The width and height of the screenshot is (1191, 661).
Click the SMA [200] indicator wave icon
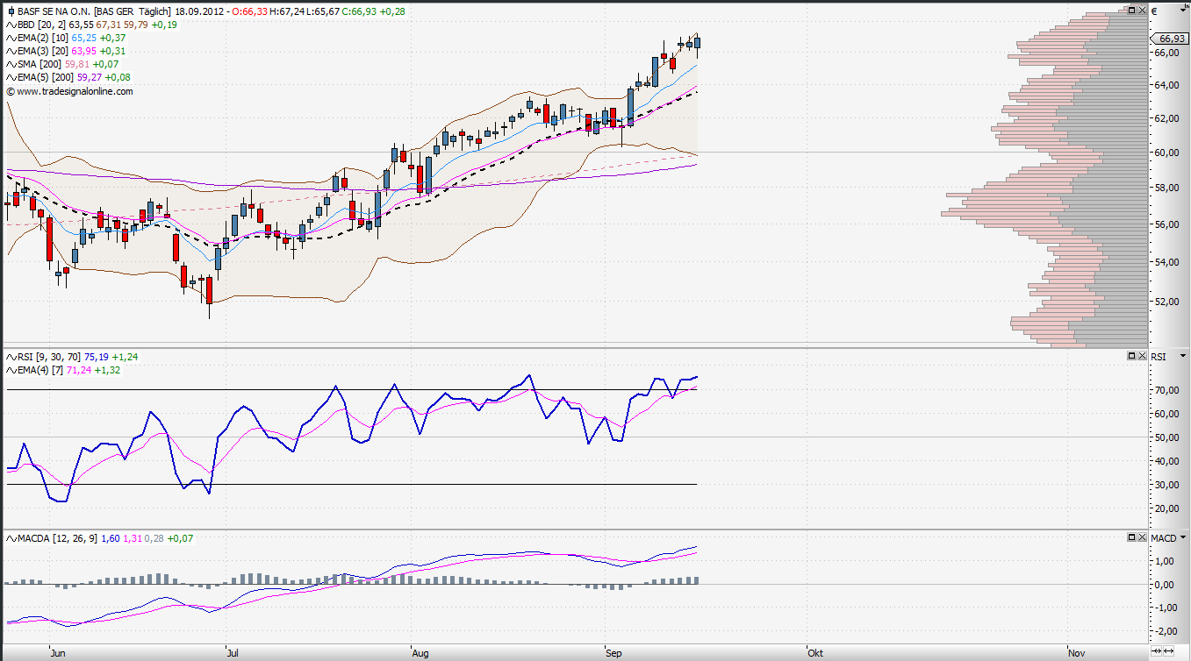[x=11, y=64]
